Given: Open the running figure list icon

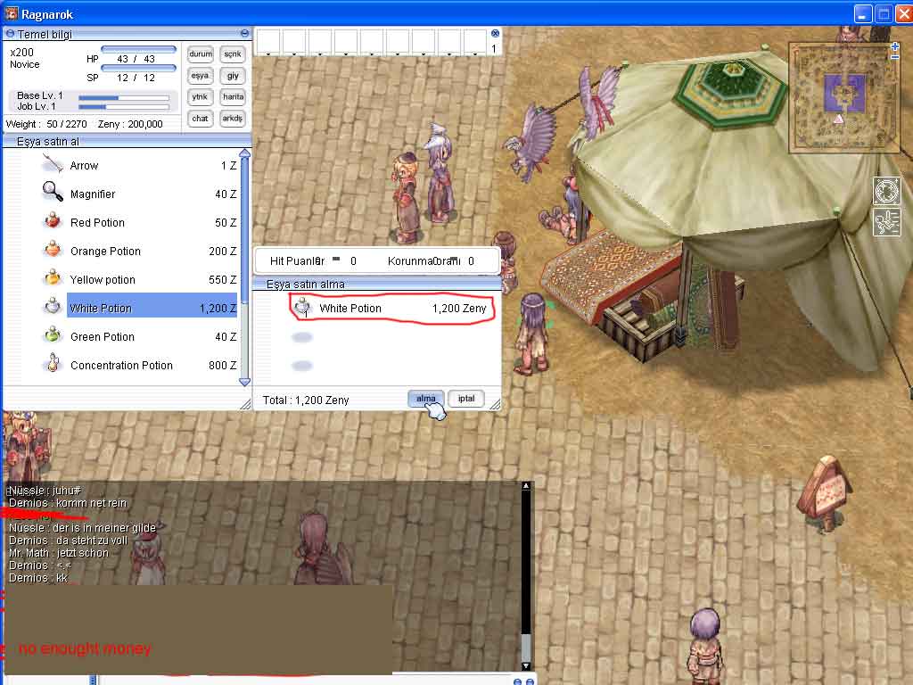Looking at the screenshot, I should pyautogui.click(x=886, y=222).
